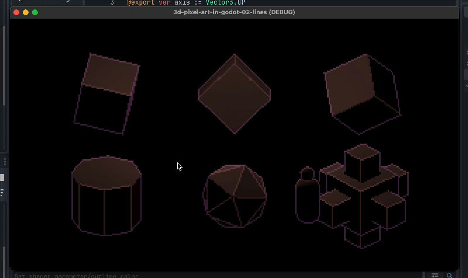Click 'Set shader parameter/outline_color' history text
Image resolution: width=468 pixels, height=278 pixels.
click(x=76, y=275)
